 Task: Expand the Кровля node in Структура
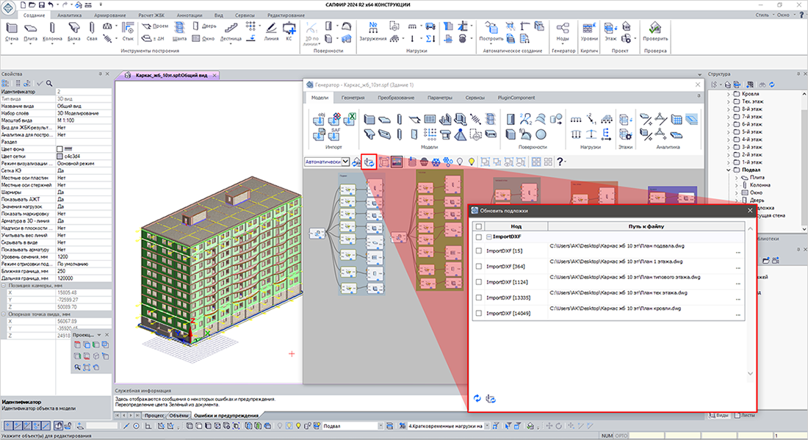click(x=729, y=94)
